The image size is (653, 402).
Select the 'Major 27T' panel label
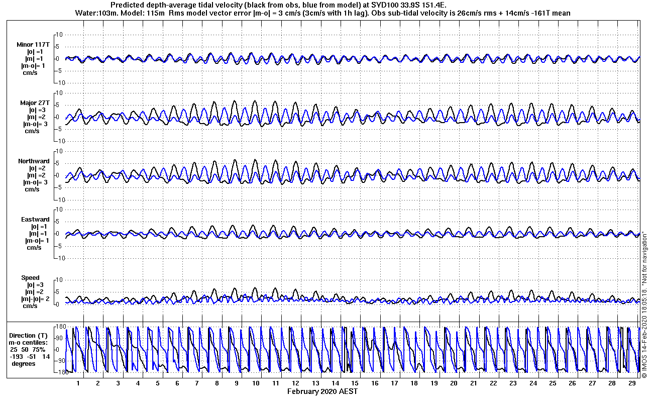tap(34, 103)
